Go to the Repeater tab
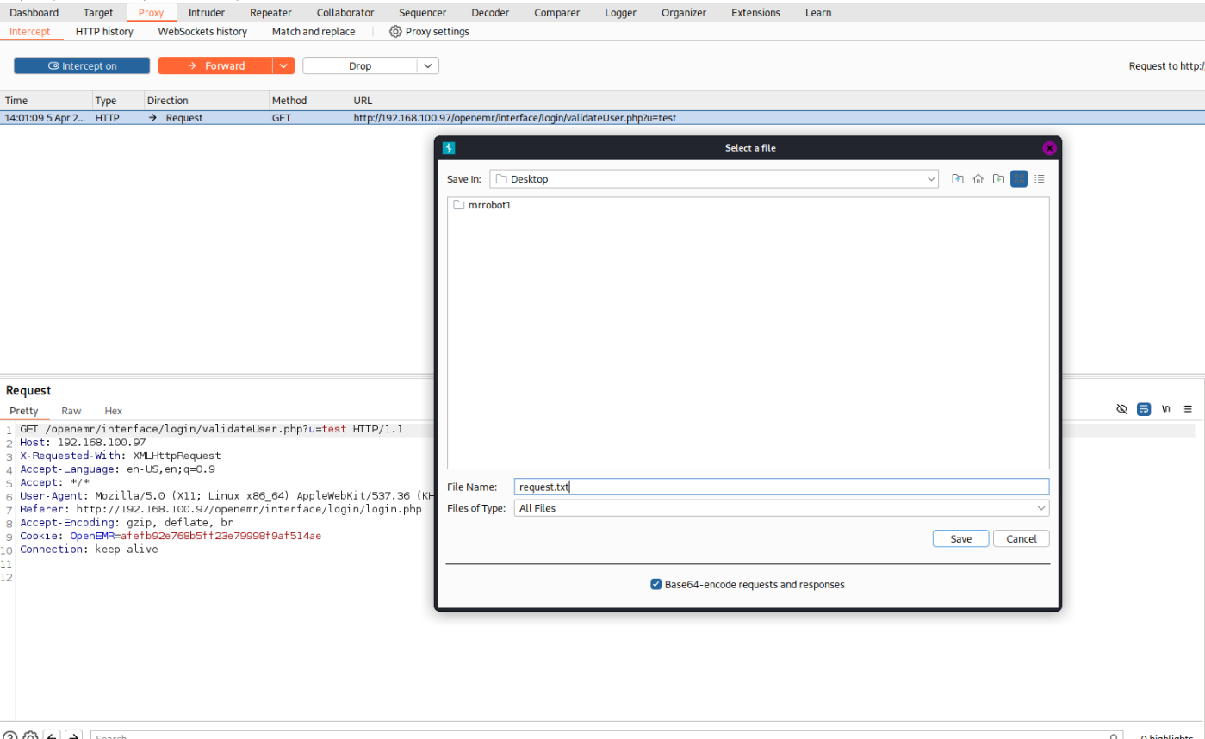This screenshot has width=1205, height=739. (270, 13)
